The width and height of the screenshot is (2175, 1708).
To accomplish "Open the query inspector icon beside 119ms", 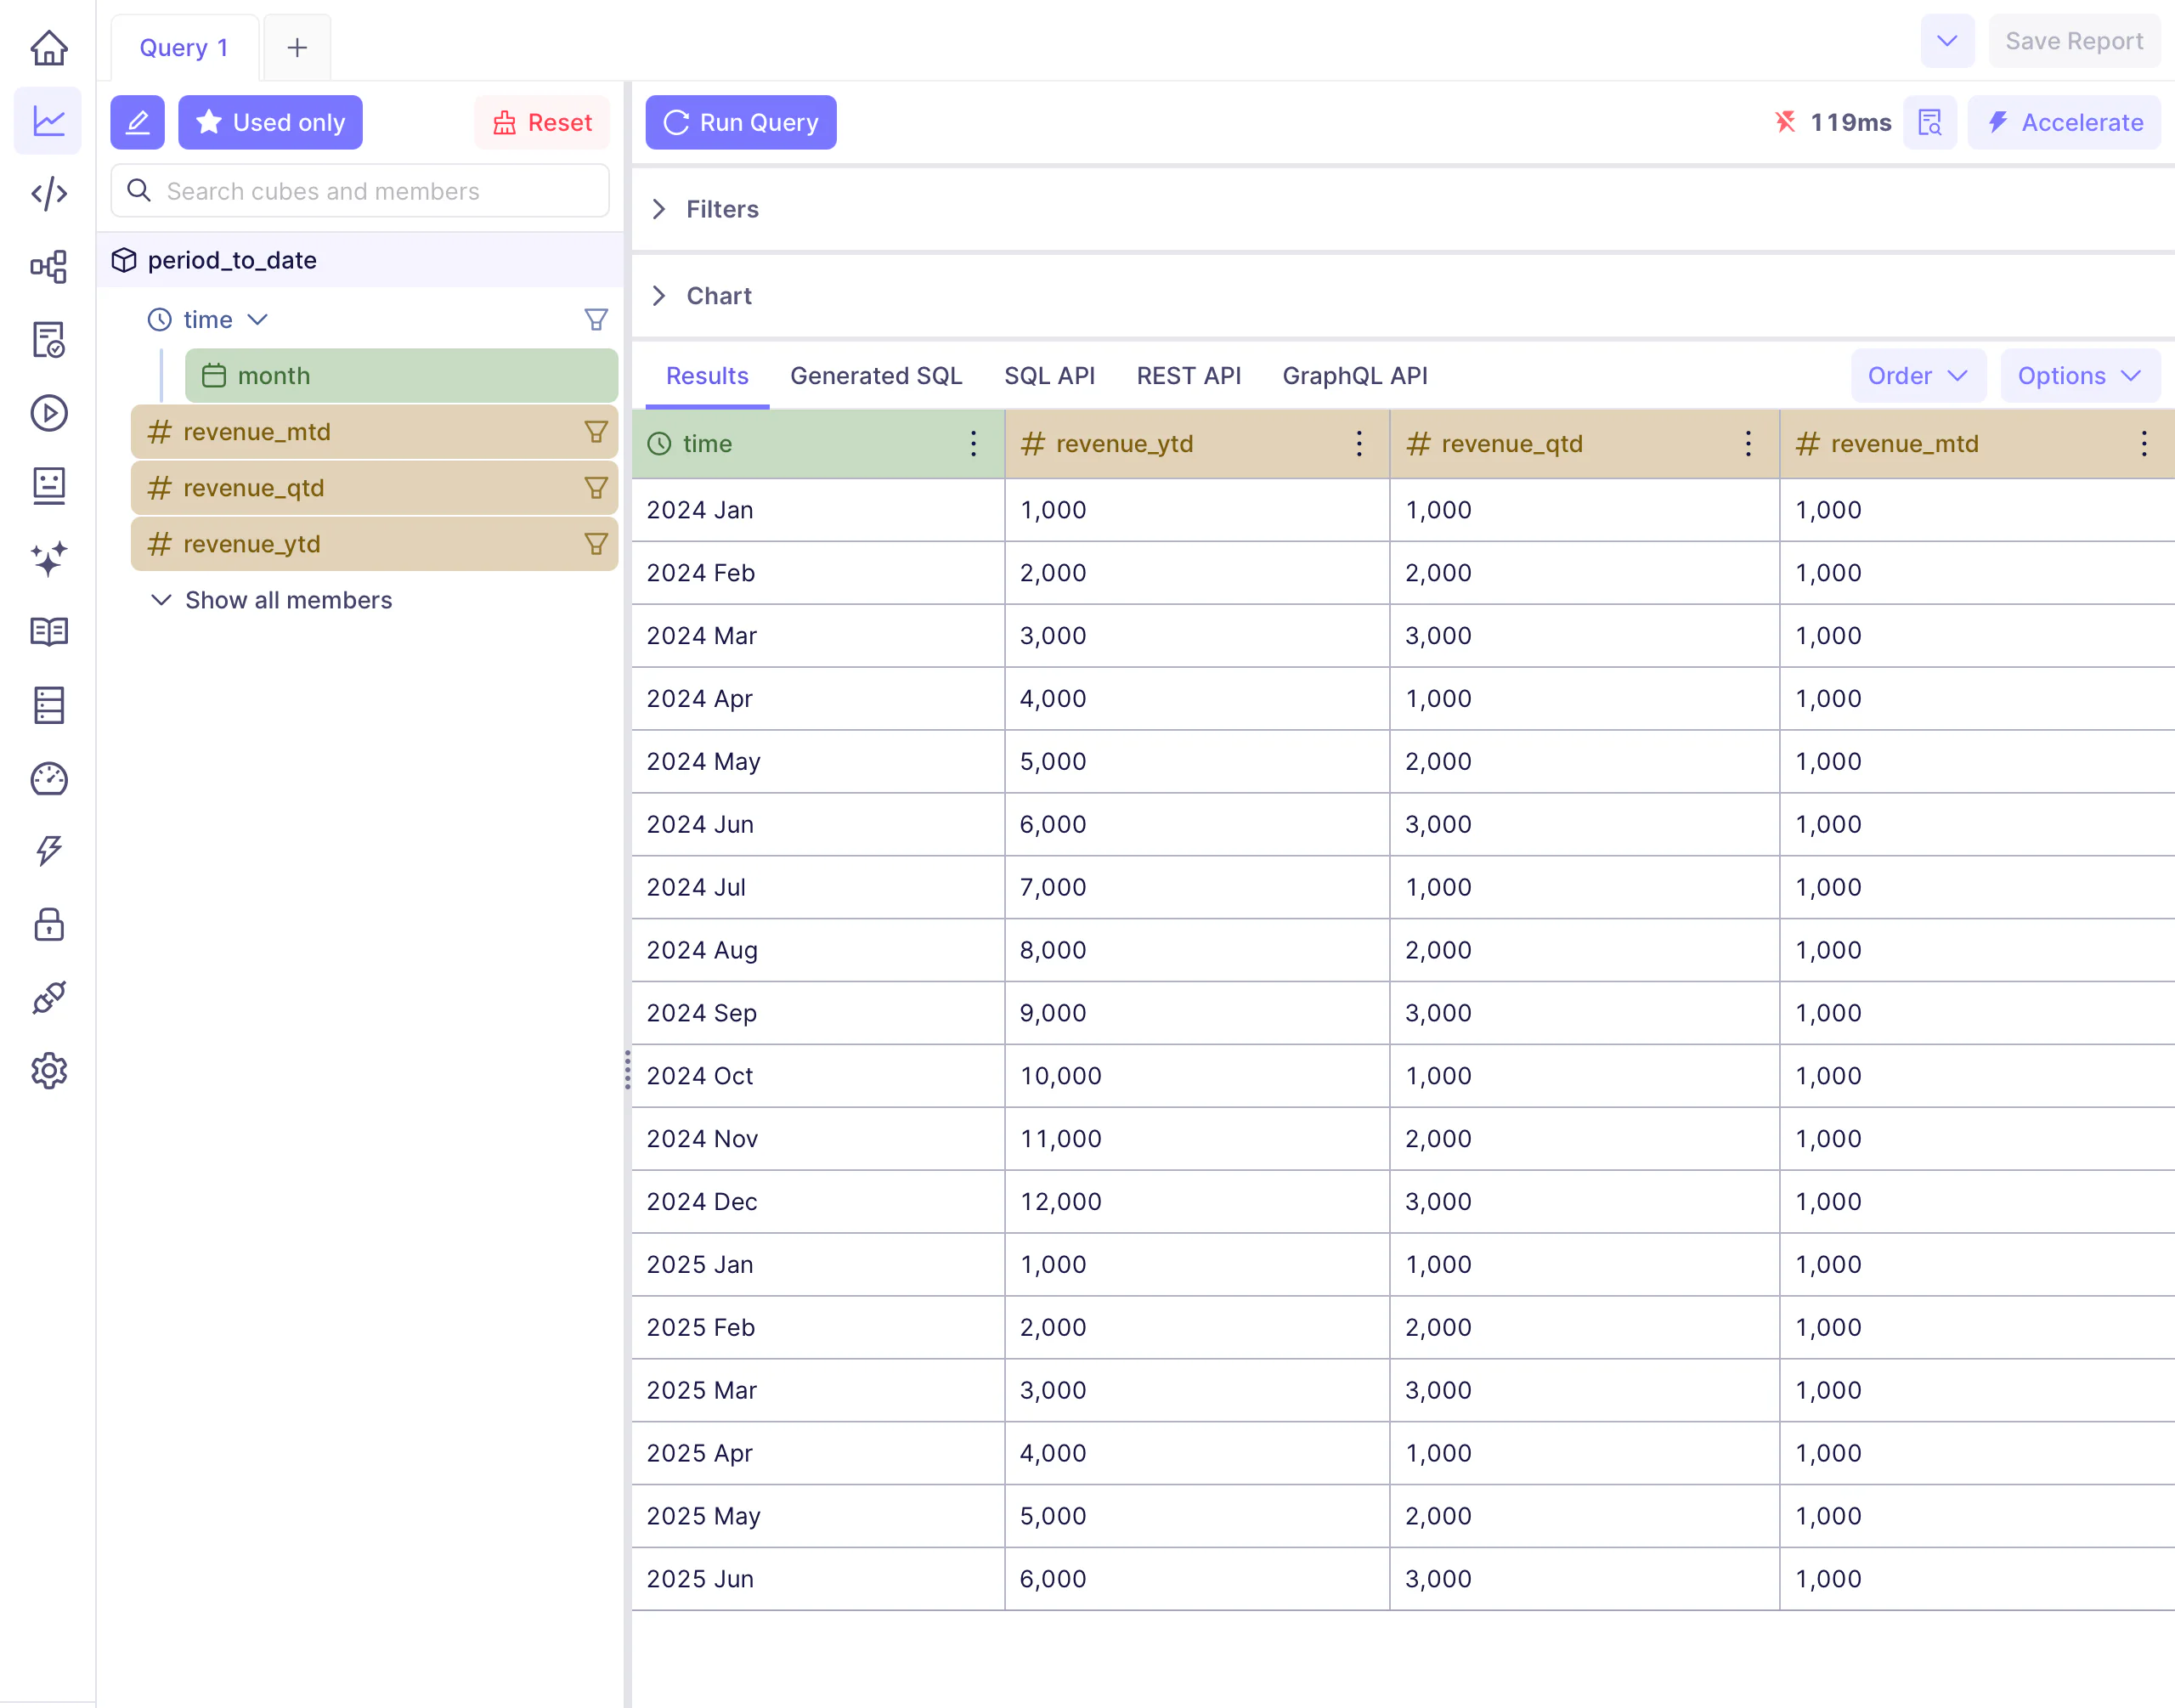I will click(1929, 122).
